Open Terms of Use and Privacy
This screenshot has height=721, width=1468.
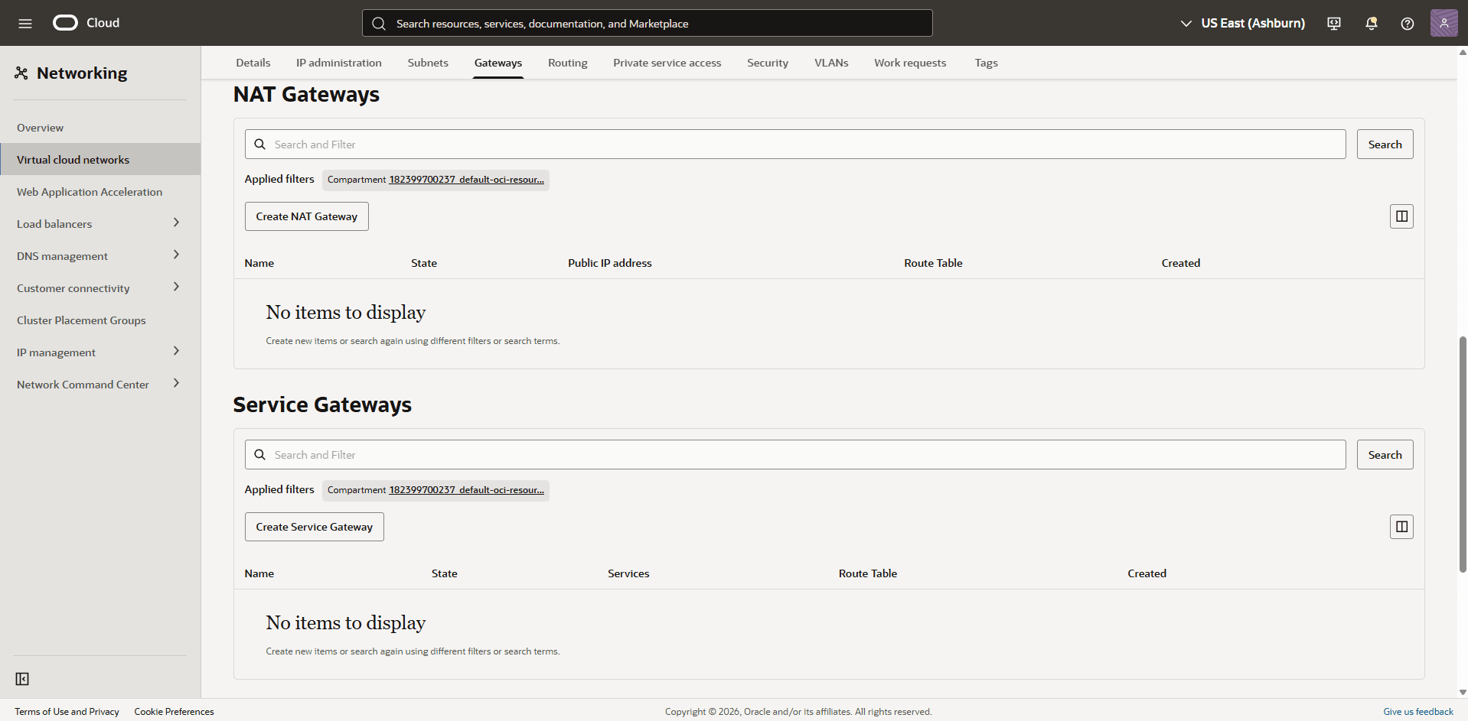tap(67, 711)
